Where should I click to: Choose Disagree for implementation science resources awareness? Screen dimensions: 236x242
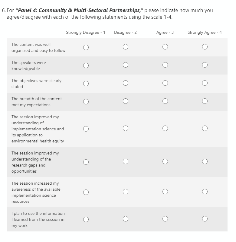pyautogui.click(x=126, y=192)
